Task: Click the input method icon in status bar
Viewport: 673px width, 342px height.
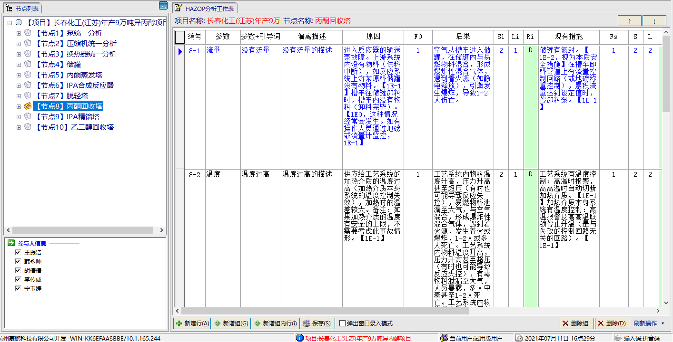Action: coord(618,338)
